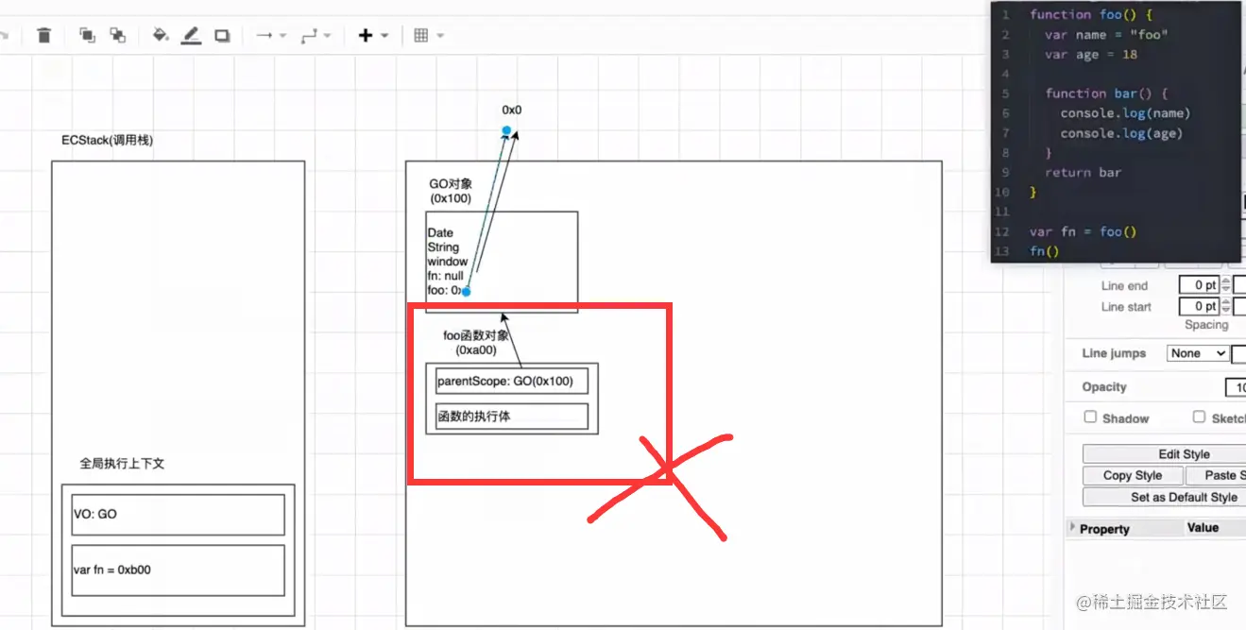Click code line 'console.log(name)'
1246x630 pixels.
pyautogui.click(x=1125, y=113)
